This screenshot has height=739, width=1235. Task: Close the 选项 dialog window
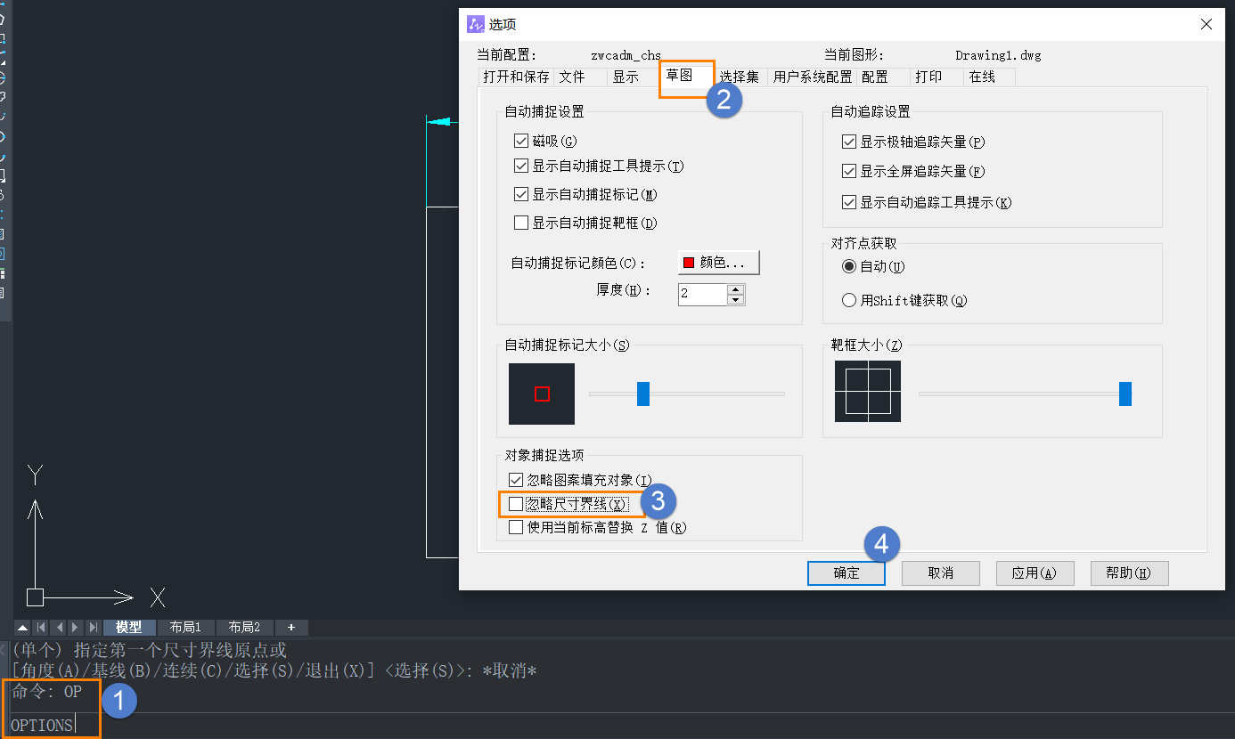coord(1206,25)
